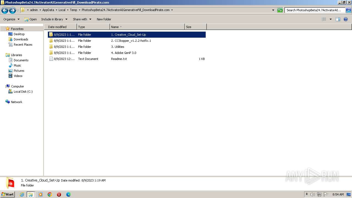Open the Share with menu

point(82,19)
